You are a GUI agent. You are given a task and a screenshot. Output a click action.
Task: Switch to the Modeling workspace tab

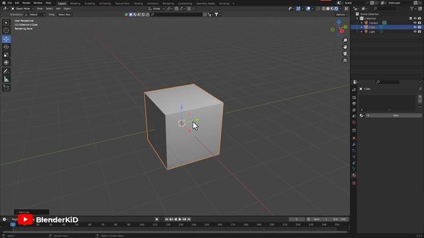(75, 3)
